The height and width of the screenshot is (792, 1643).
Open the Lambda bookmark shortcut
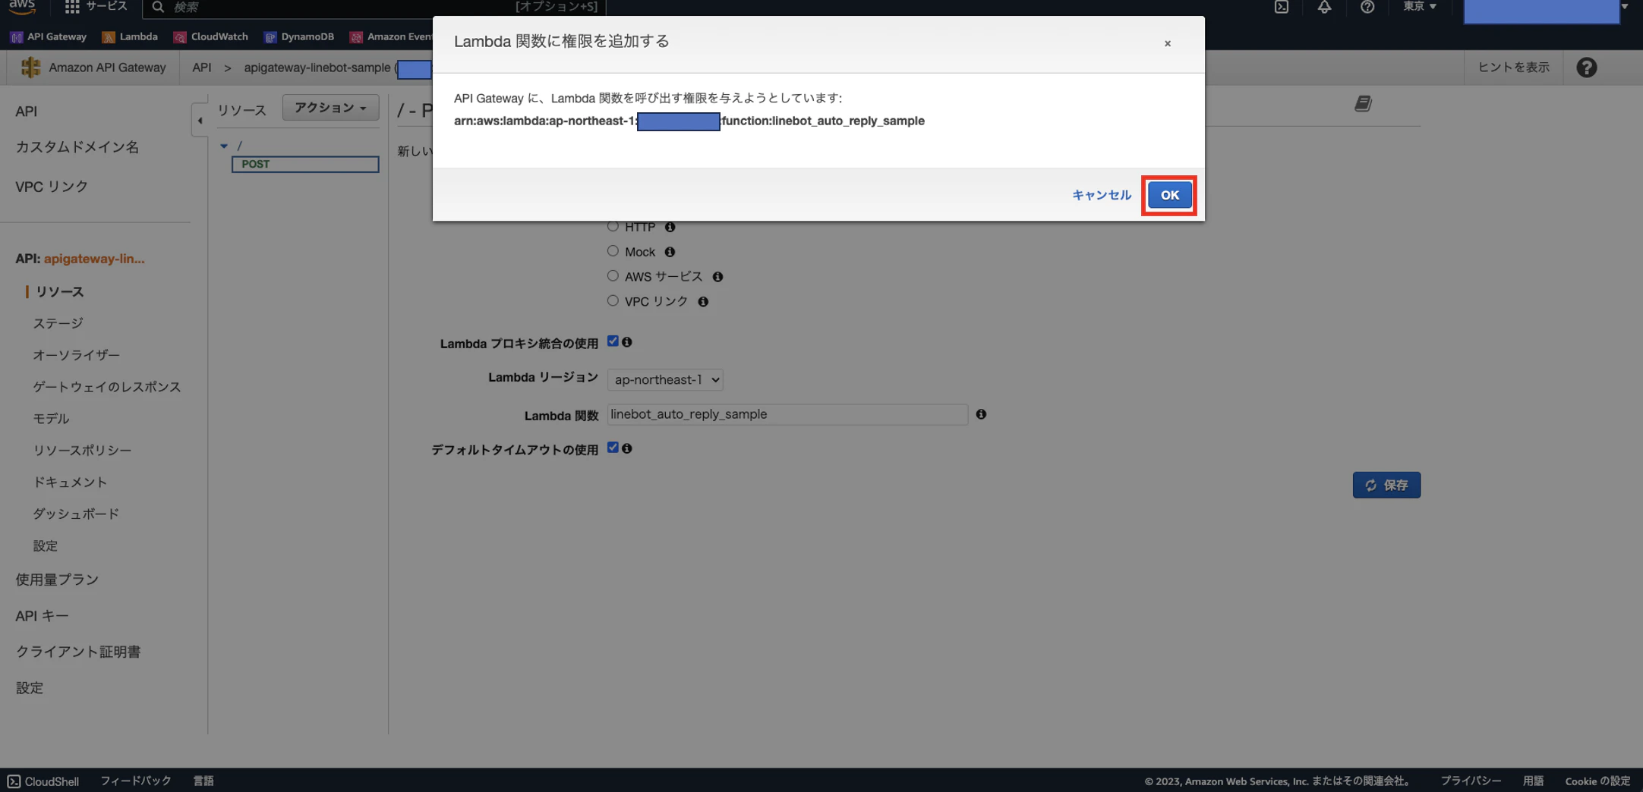(130, 36)
